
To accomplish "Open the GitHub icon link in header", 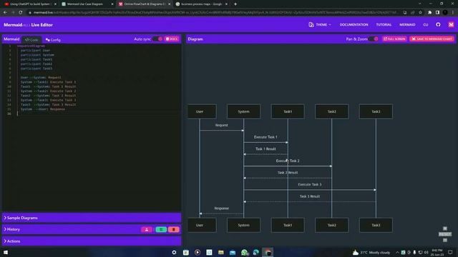I will tap(438, 25).
